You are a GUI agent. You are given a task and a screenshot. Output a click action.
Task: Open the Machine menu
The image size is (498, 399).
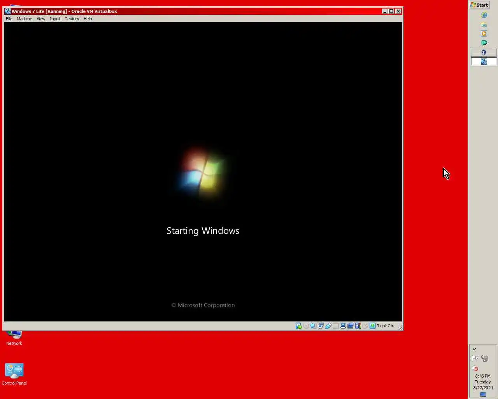pyautogui.click(x=24, y=19)
